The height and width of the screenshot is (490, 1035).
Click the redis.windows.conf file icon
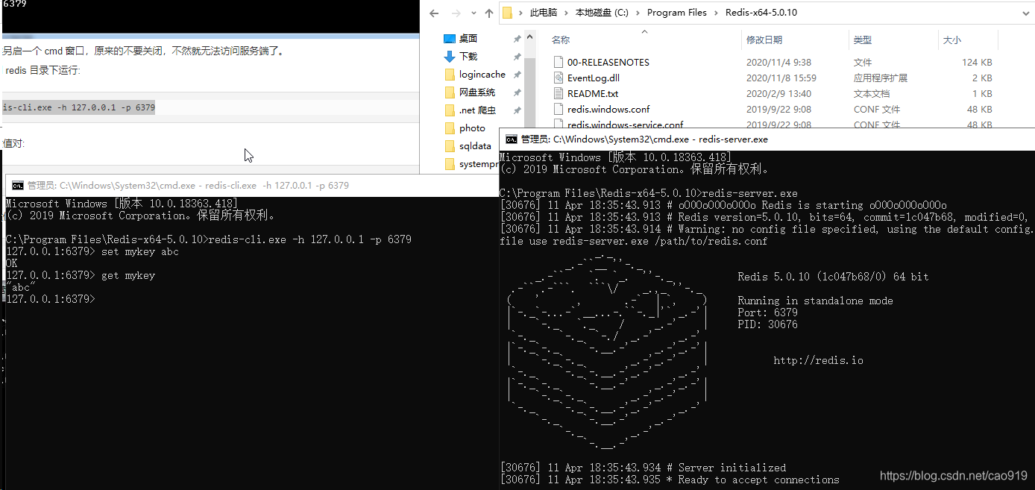pos(559,109)
